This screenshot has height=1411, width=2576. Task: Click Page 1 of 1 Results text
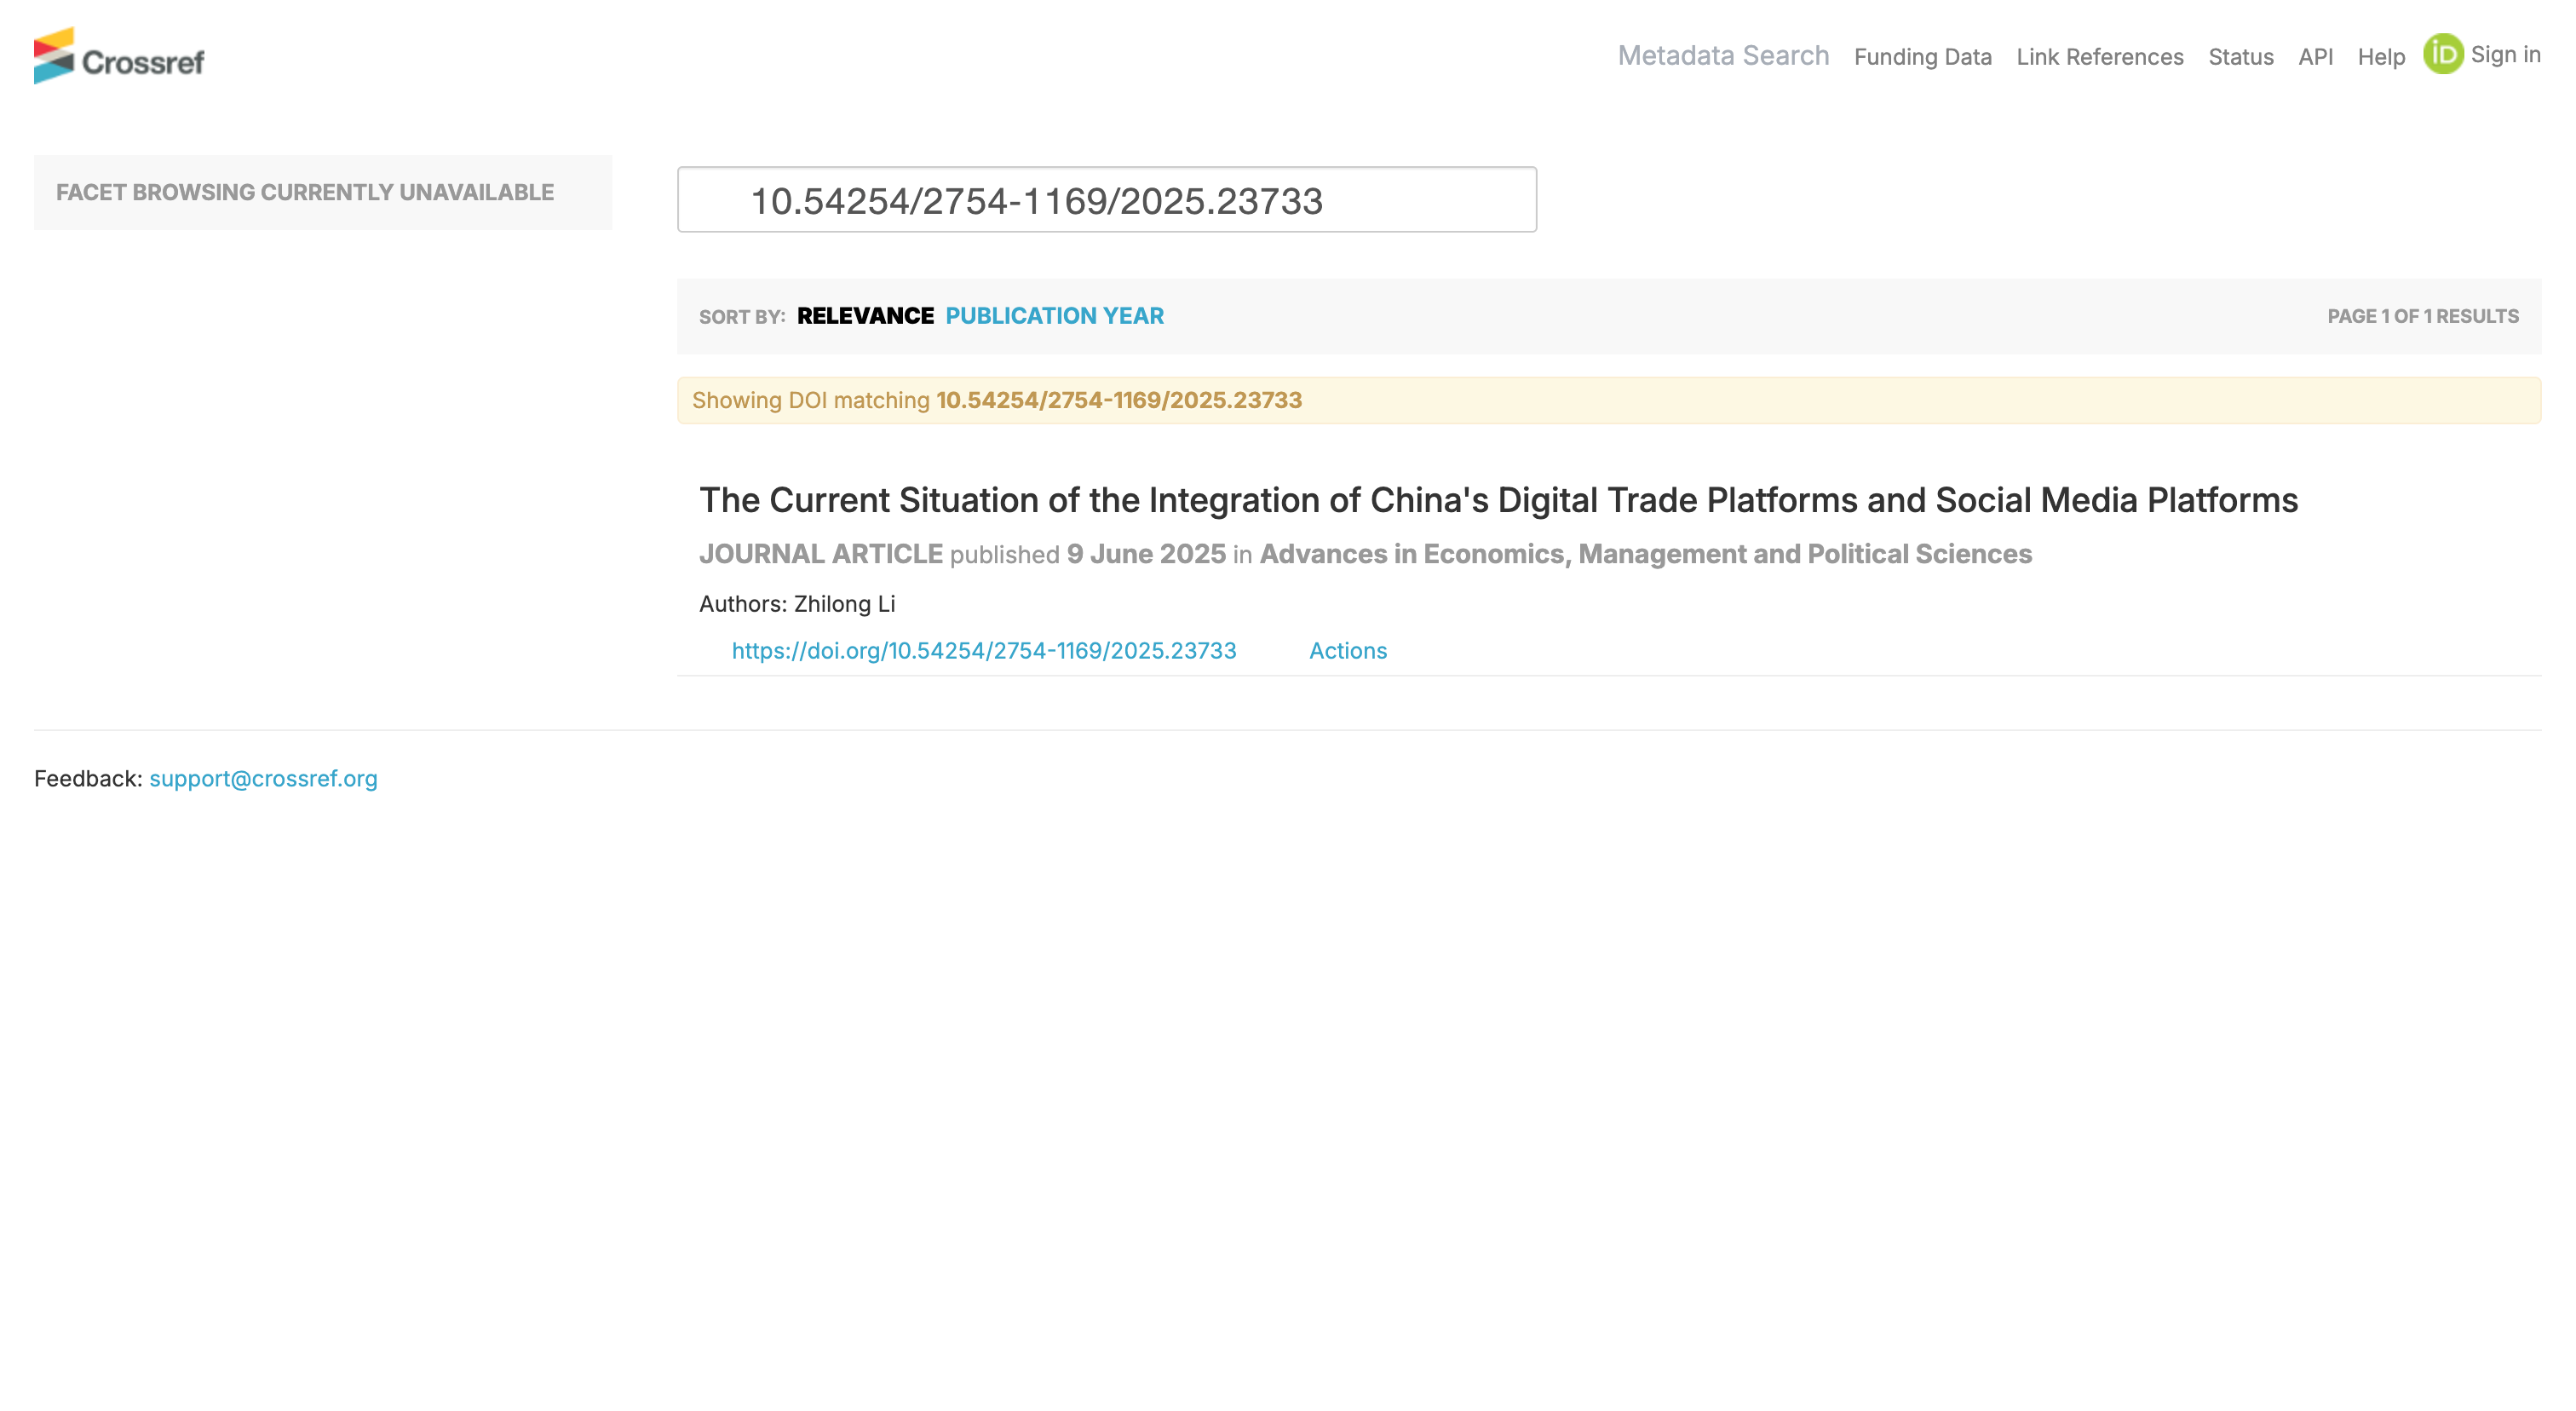[x=2422, y=316]
